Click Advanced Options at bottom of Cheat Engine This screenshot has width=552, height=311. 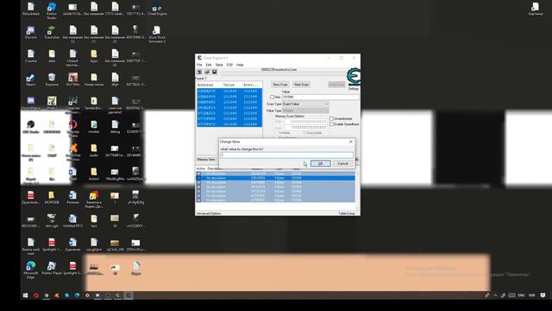[x=209, y=213]
